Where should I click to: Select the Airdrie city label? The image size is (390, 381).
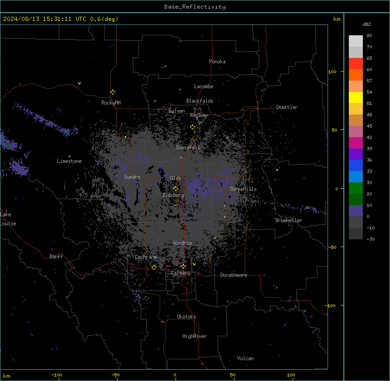pyautogui.click(x=182, y=243)
